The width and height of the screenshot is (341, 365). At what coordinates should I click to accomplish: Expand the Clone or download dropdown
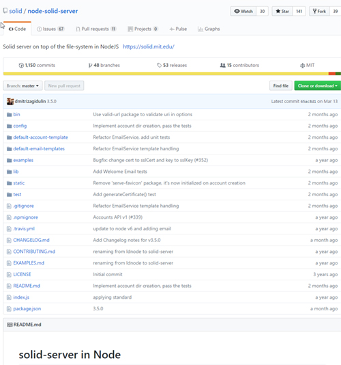coord(317,85)
